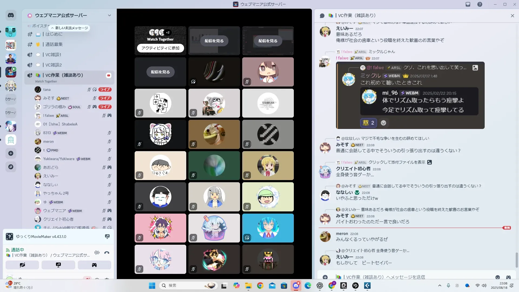Click the アクティビティに参加 button

click(160, 48)
